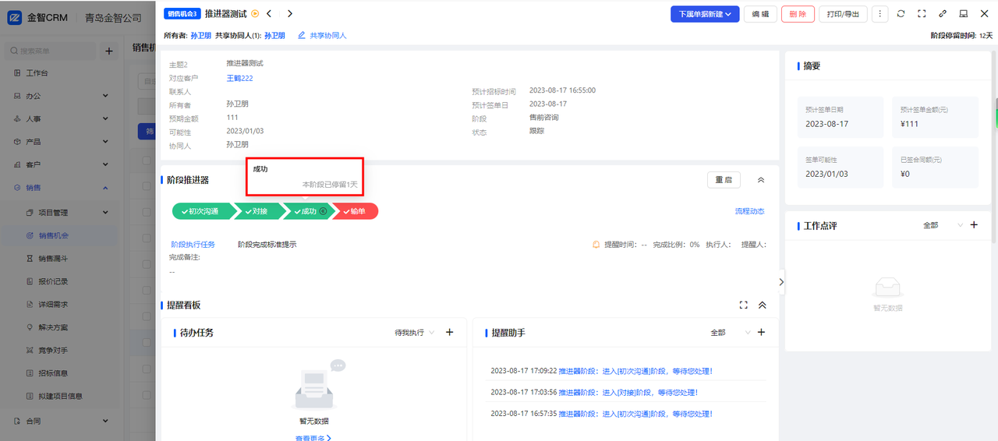
Task: Open the 下属单据新建 dropdown button
Action: pos(705,14)
